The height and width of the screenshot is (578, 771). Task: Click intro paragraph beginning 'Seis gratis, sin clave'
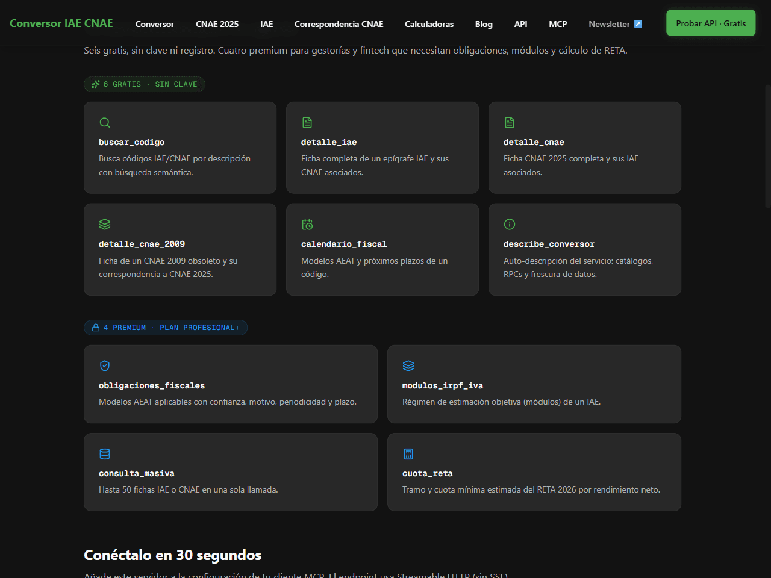(x=355, y=51)
